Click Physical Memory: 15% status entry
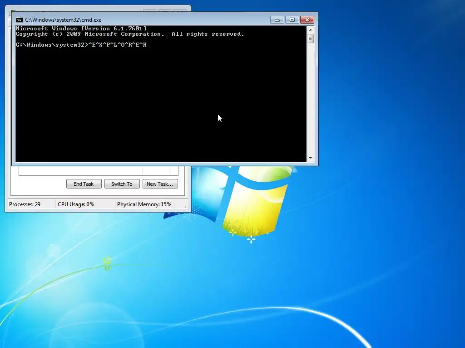 coord(144,204)
